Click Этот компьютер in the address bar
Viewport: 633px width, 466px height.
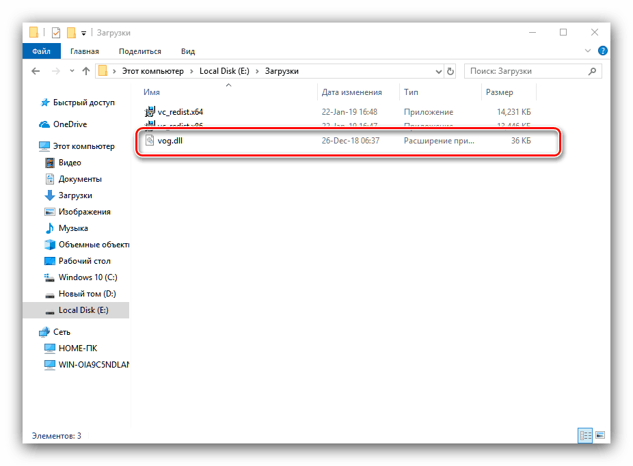point(152,71)
